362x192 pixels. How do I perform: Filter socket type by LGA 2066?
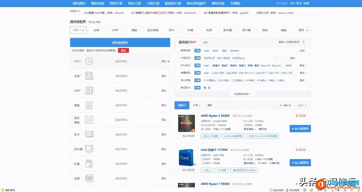coord(232,73)
